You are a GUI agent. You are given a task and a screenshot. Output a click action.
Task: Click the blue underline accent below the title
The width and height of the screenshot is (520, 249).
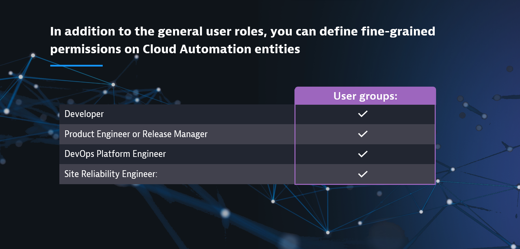(76, 65)
